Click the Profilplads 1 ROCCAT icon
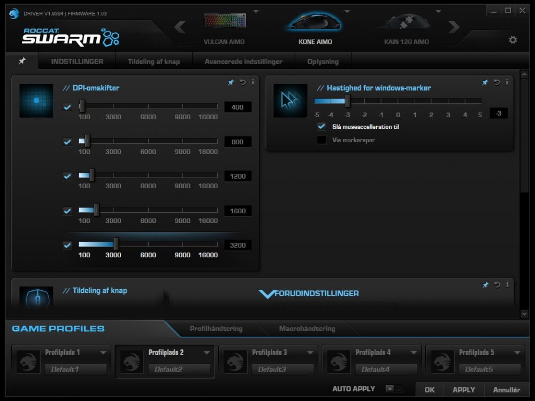 (x=28, y=361)
